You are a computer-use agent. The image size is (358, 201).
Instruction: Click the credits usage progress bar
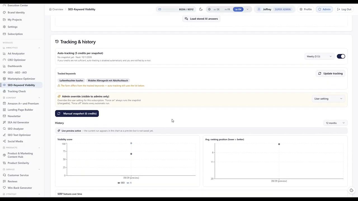[170, 9]
